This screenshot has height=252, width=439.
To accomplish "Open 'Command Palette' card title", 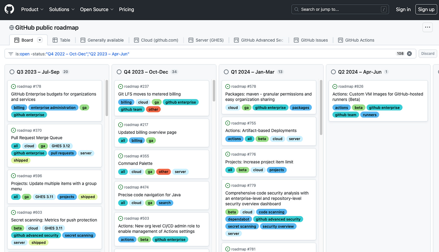I will 135,163.
